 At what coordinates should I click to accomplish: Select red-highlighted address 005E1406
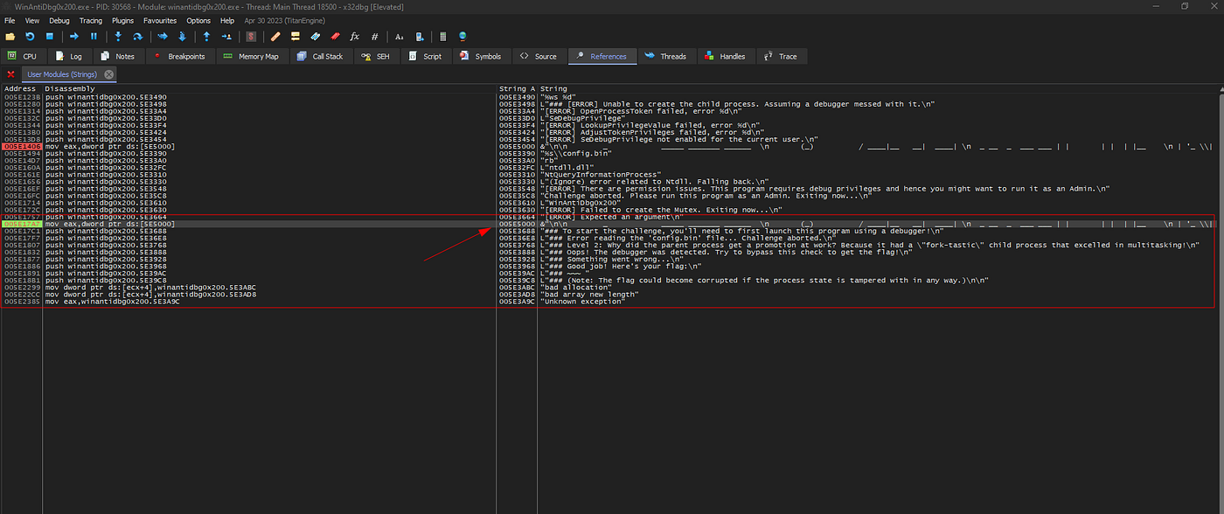click(21, 147)
